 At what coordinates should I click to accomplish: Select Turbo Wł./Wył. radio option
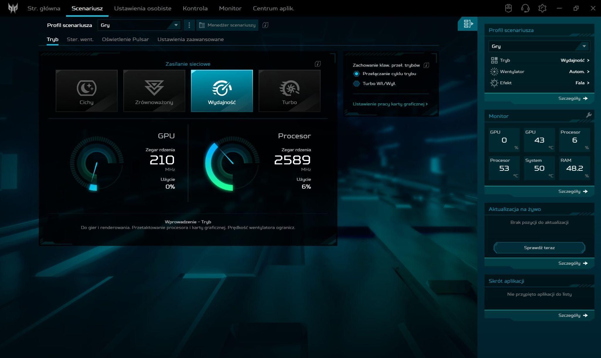357,84
